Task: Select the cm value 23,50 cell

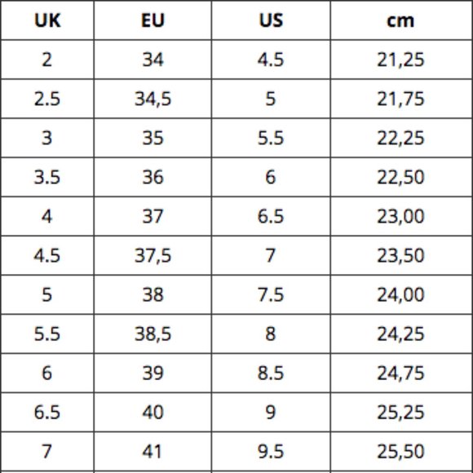Action: coord(401,255)
